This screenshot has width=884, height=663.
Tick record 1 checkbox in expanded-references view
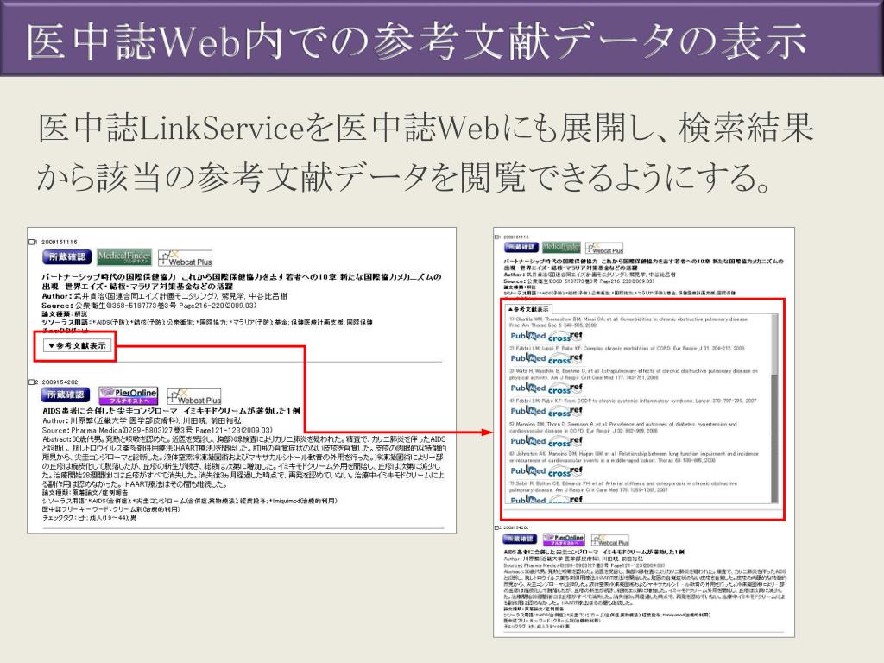coord(496,237)
